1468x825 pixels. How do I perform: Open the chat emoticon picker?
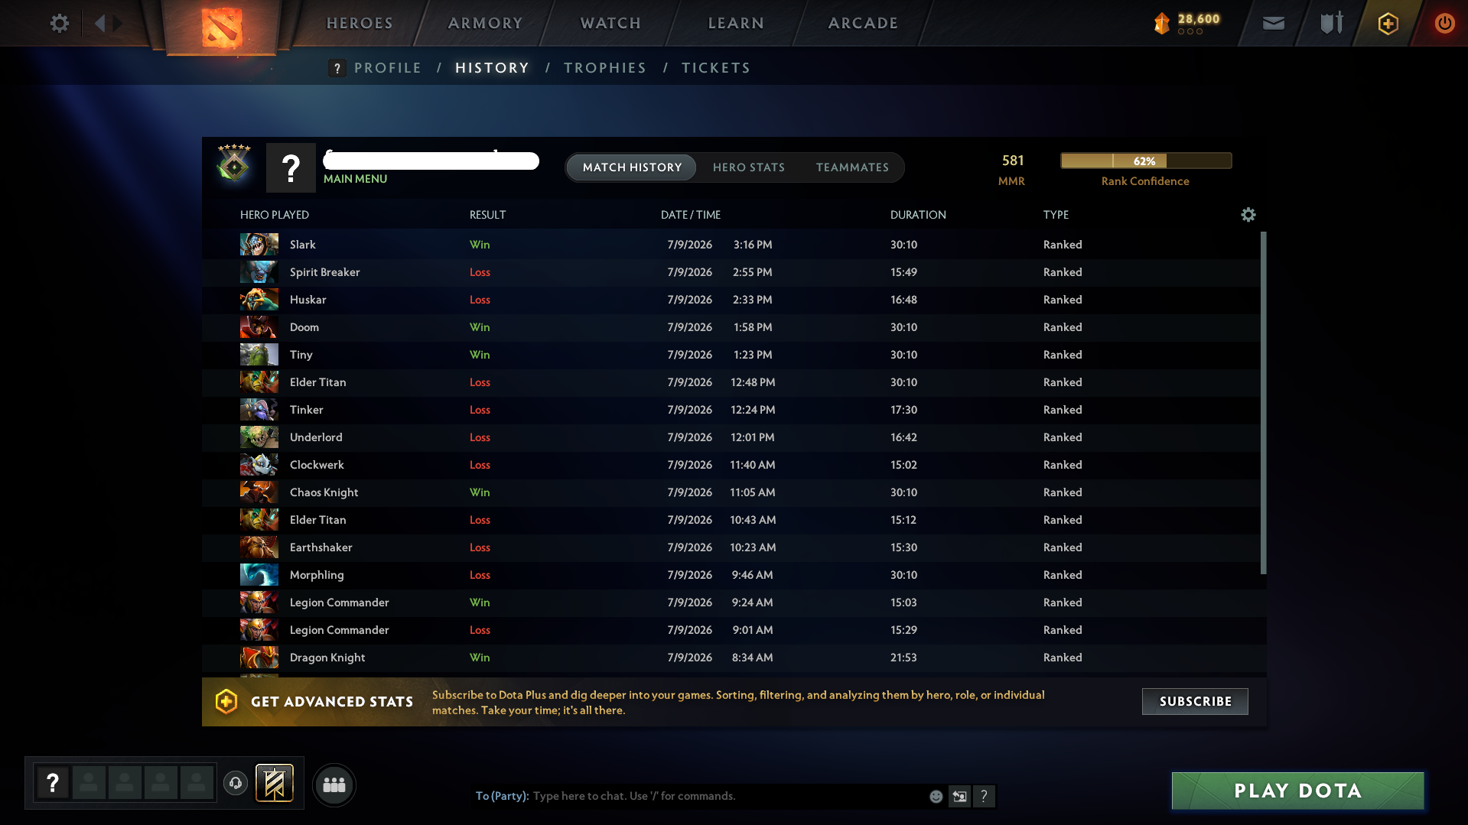[x=936, y=797]
